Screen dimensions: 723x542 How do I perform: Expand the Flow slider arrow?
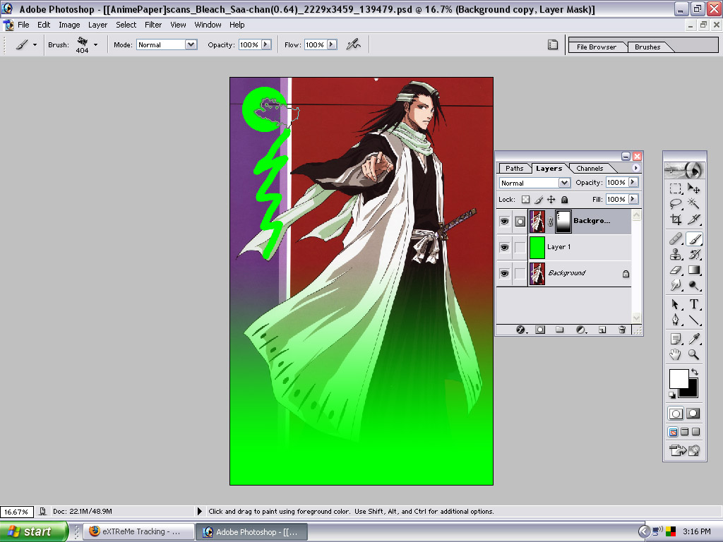(332, 44)
